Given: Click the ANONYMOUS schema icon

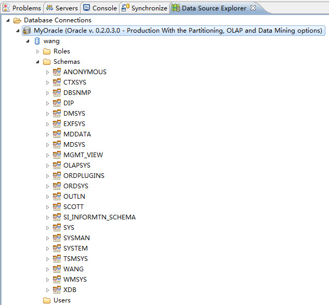Looking at the screenshot, I should (x=57, y=72).
